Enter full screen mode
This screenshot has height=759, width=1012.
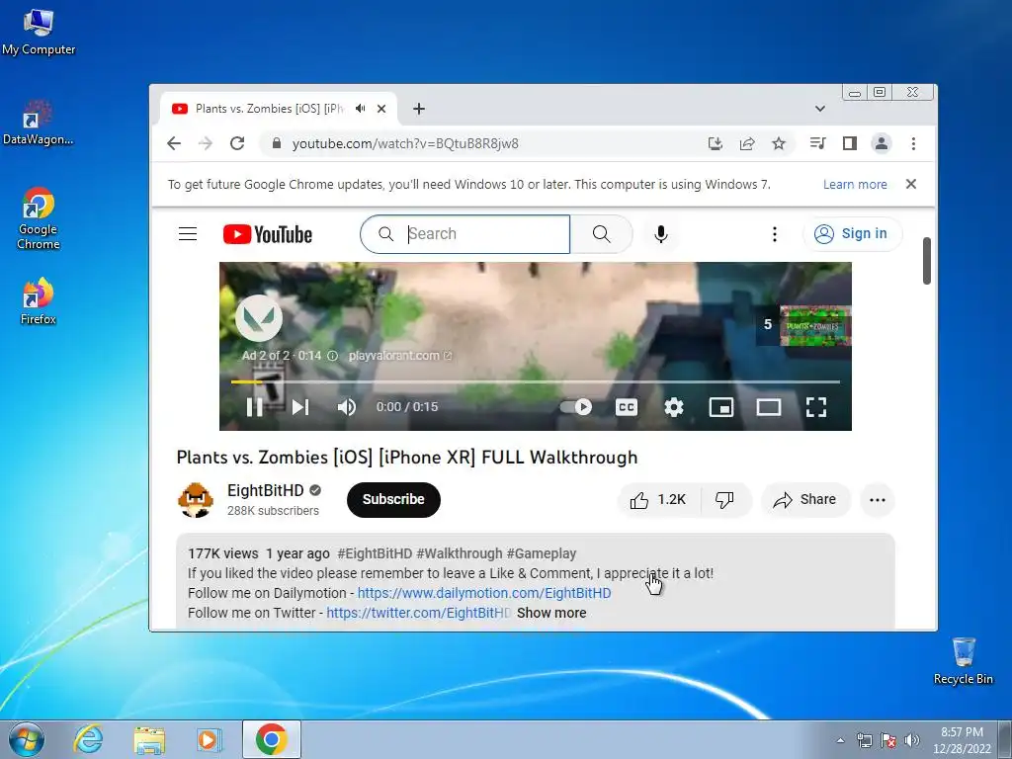coord(815,407)
